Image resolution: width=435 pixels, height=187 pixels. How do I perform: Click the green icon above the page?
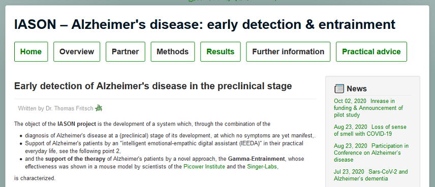pyautogui.click(x=192, y=1)
